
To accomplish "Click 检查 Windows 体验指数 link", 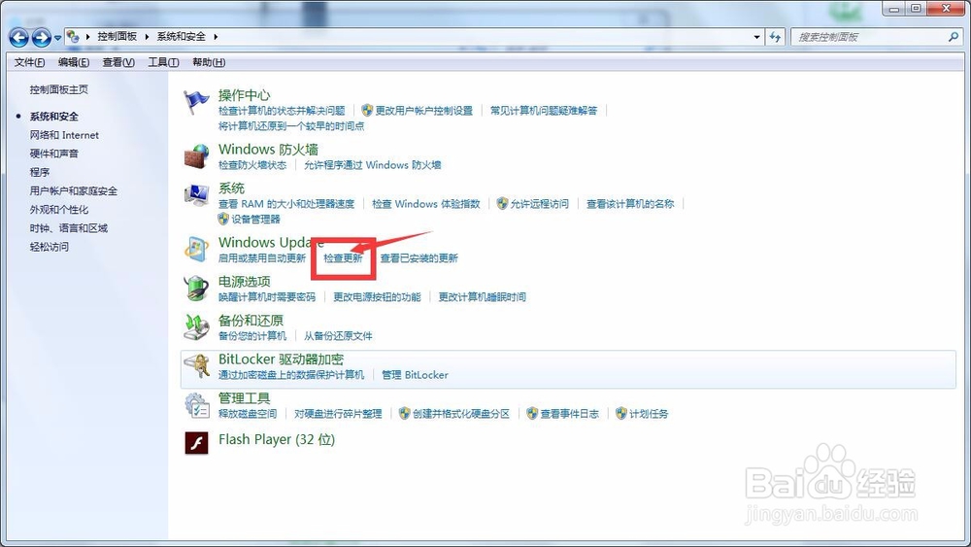I will (x=426, y=204).
